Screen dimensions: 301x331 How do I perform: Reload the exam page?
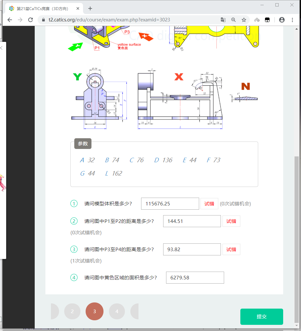point(30,20)
